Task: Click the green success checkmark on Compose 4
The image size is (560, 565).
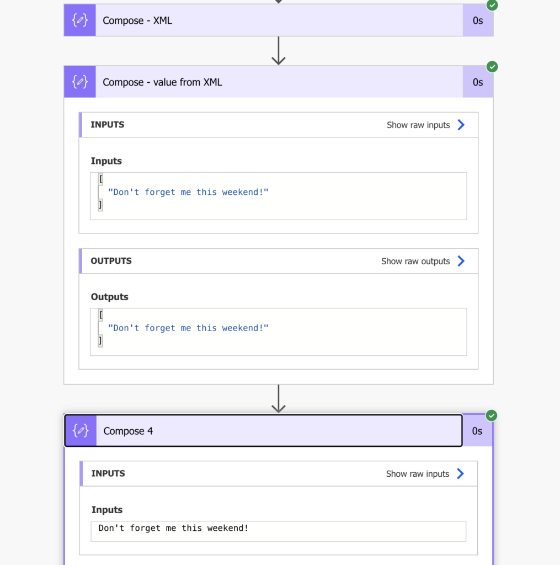Action: point(492,415)
